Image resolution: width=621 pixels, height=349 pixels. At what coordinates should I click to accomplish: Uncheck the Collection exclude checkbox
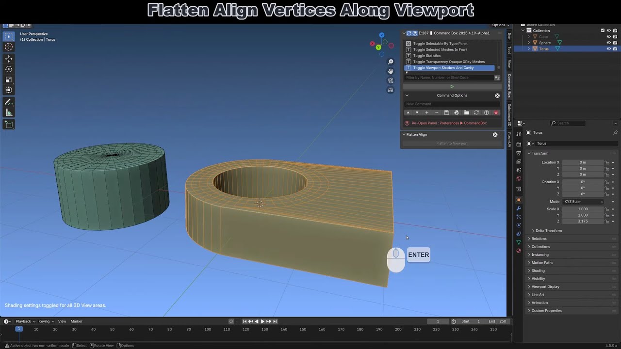[603, 31]
